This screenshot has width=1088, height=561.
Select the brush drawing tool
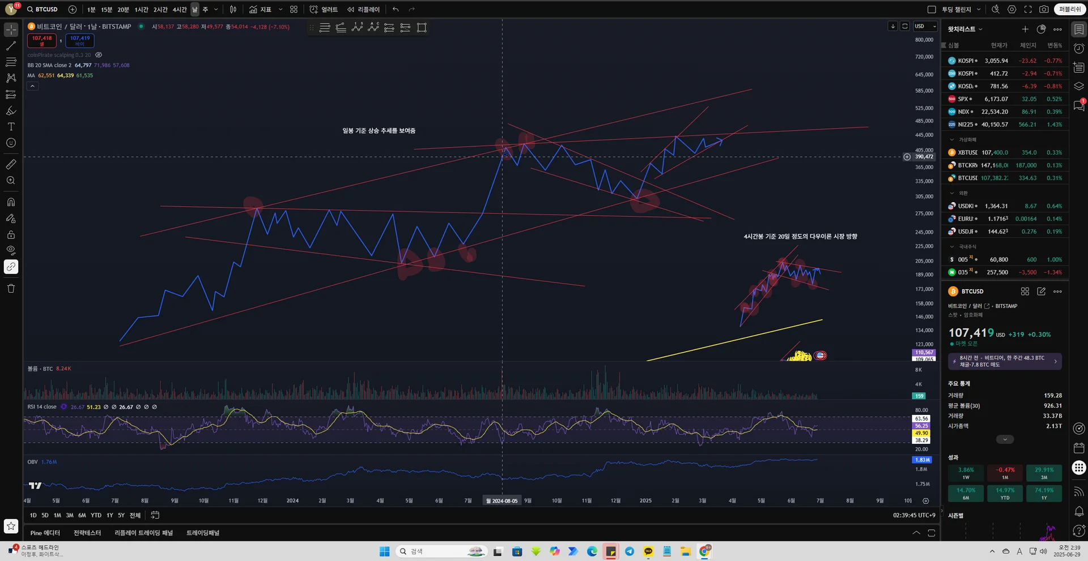[x=11, y=110]
